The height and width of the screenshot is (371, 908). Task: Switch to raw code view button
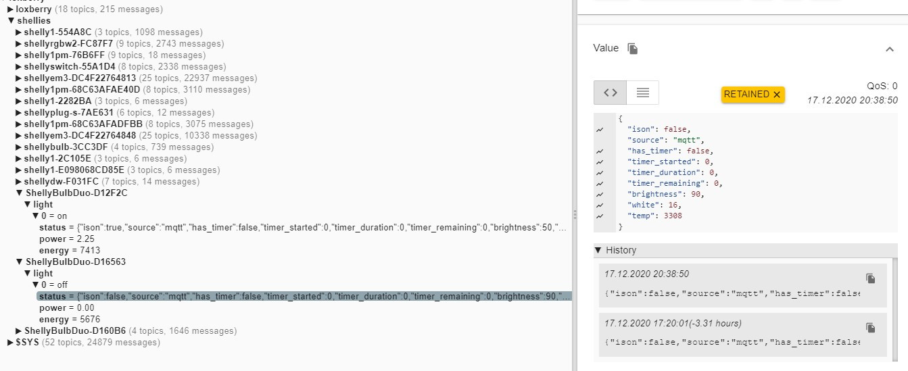(x=610, y=93)
